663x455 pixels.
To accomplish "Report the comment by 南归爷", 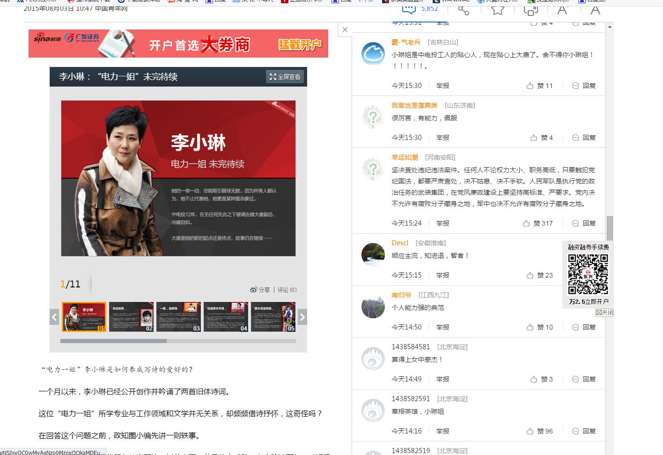I will pyautogui.click(x=442, y=327).
